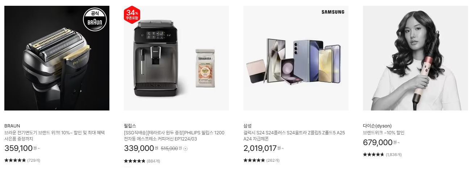Image resolution: width=472 pixels, height=178 pixels.
Task: Open the Braun electric shaver image
Action: pos(57,58)
